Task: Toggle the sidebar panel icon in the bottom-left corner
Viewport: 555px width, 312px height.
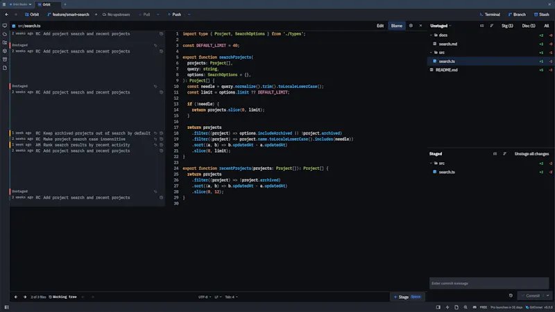Action: [6, 307]
